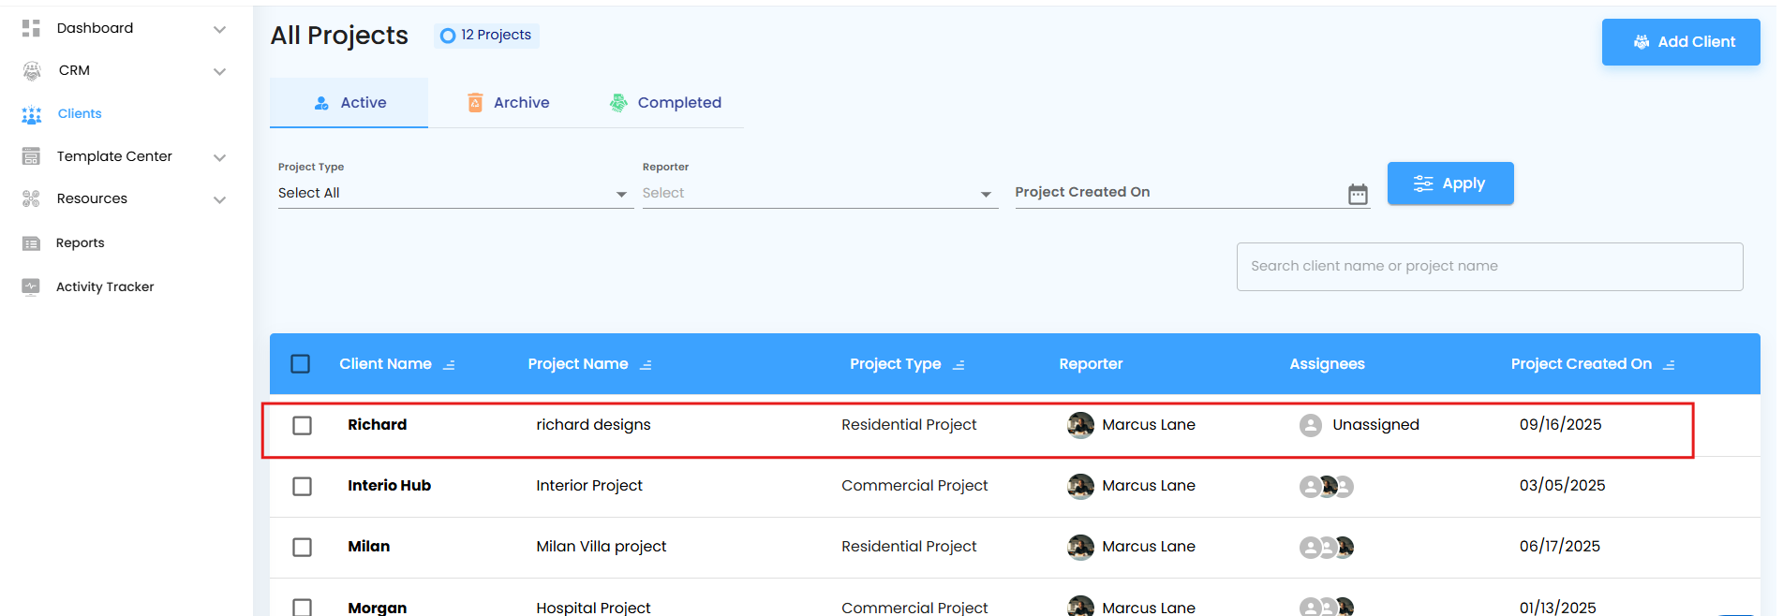
Task: Click the Add Client button
Action: (x=1681, y=42)
